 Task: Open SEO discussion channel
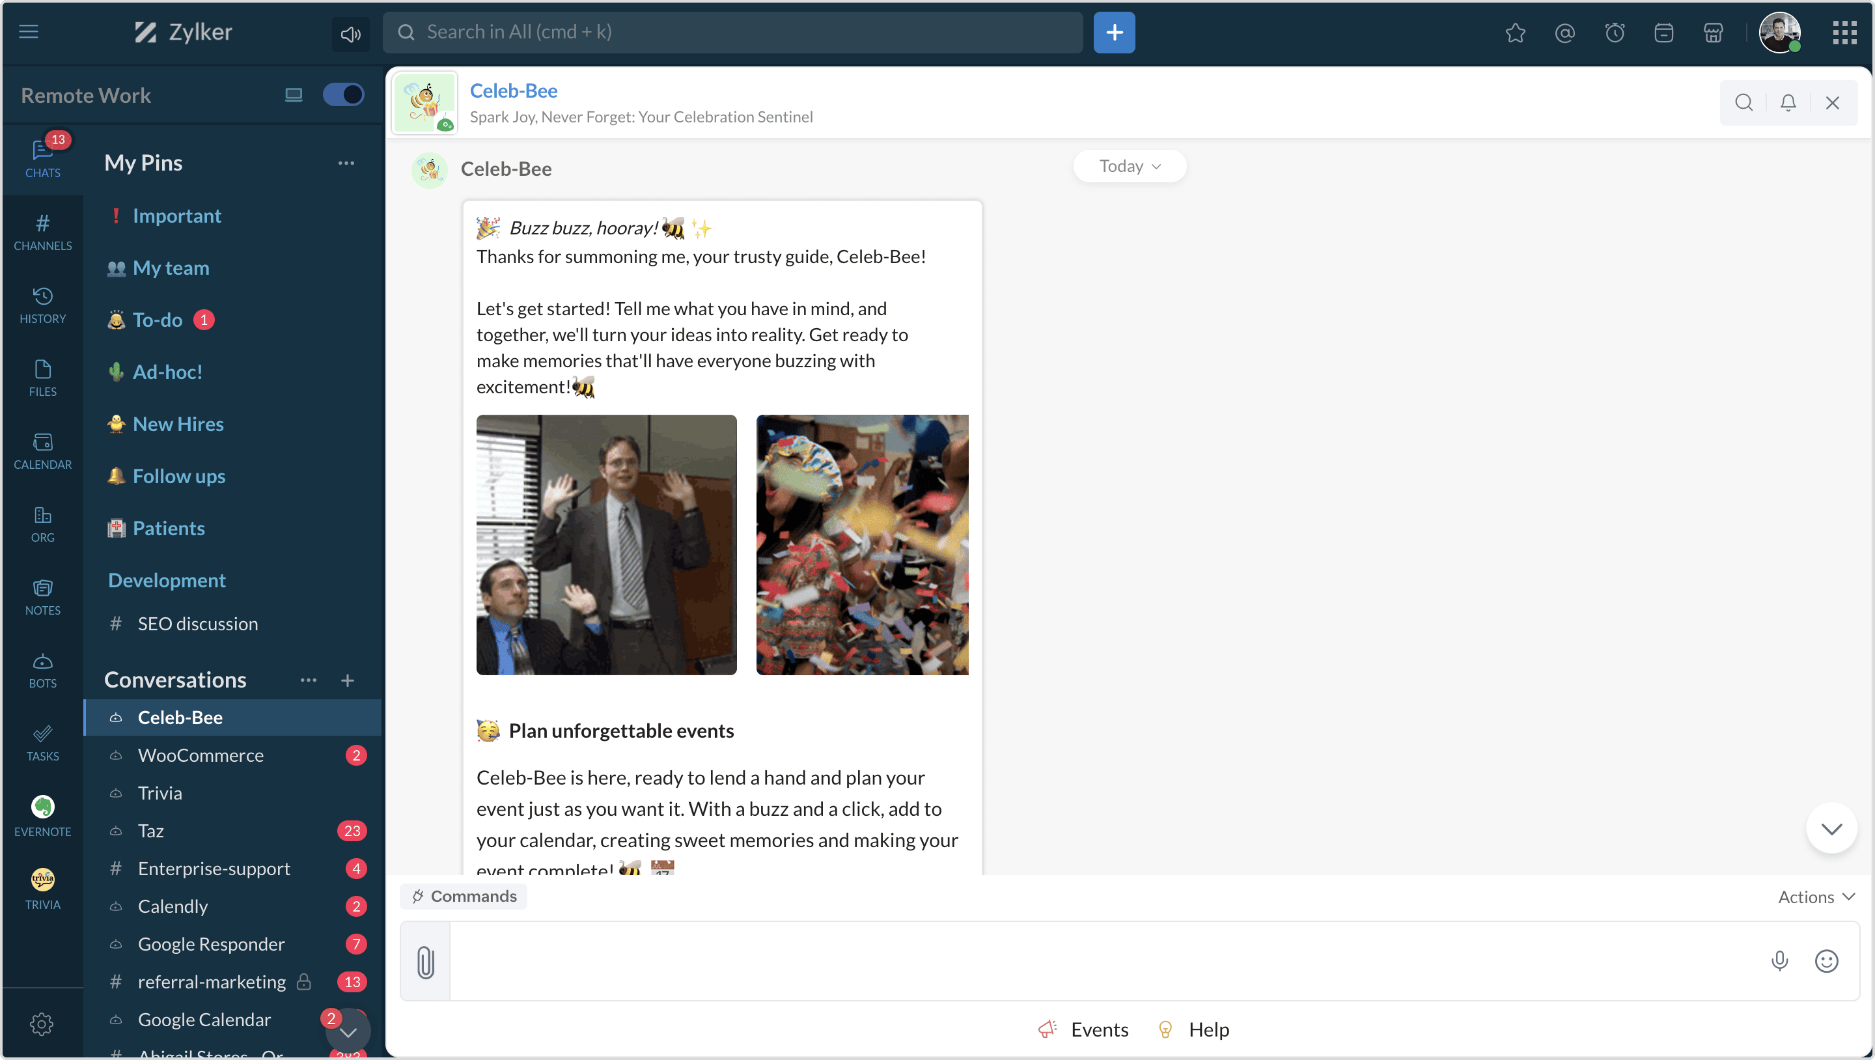pos(198,624)
